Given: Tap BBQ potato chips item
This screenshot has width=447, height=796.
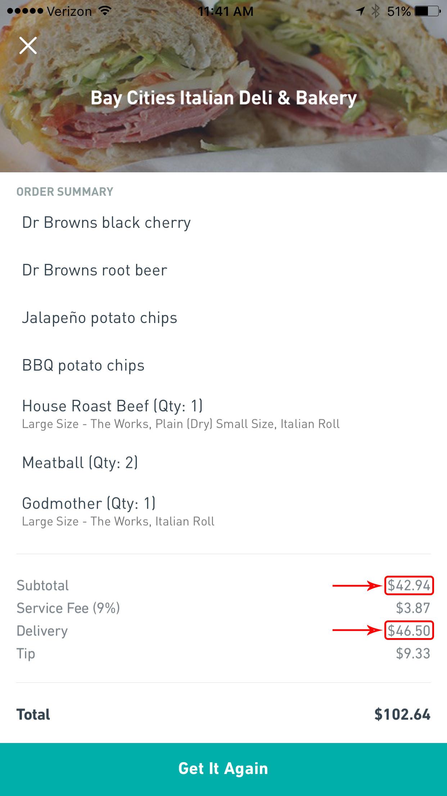Looking at the screenshot, I should click(x=83, y=366).
